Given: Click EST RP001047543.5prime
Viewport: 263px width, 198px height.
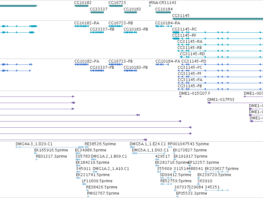Looking at the screenshot, I should pyautogui.click(x=188, y=144).
